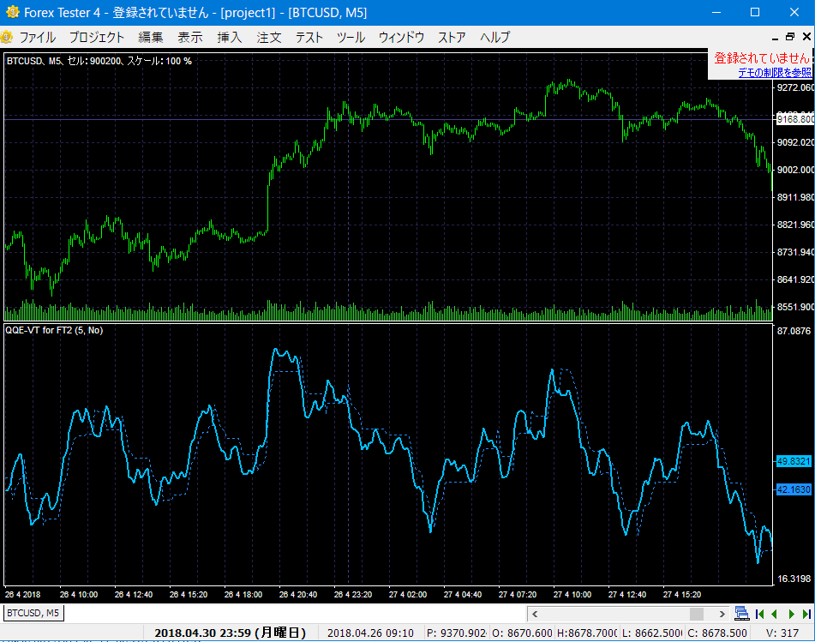Open the テスト menu

tap(309, 38)
